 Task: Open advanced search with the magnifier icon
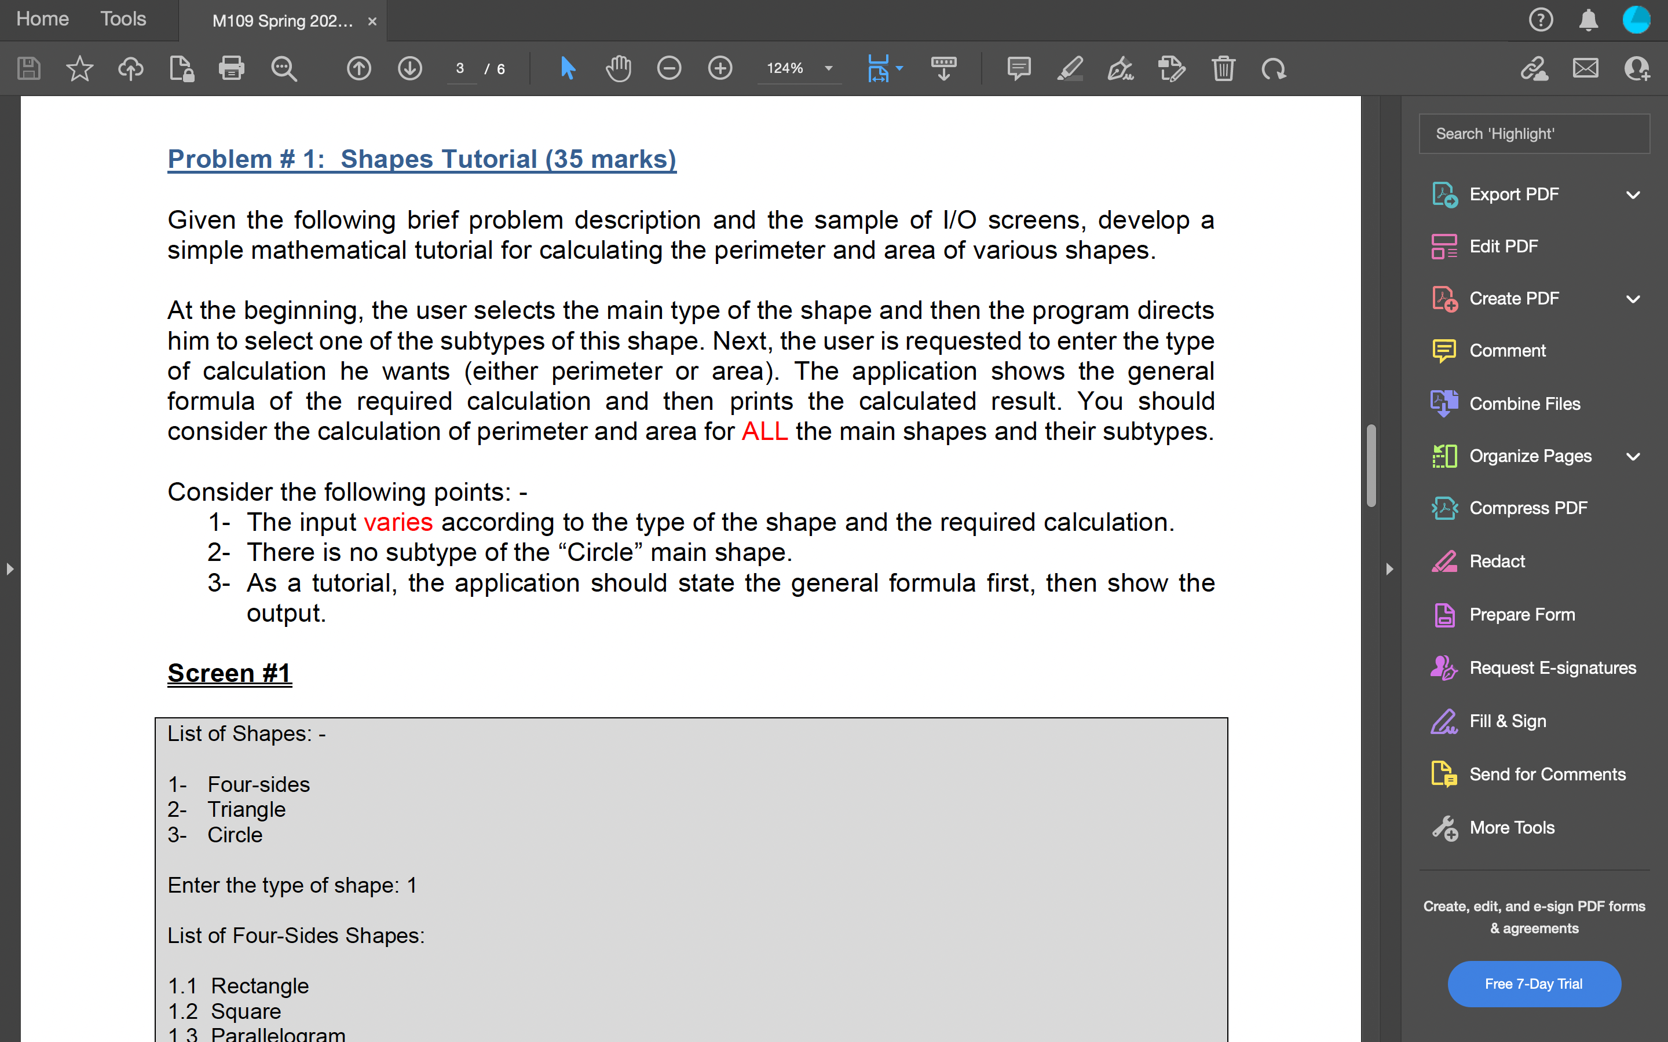tap(284, 68)
